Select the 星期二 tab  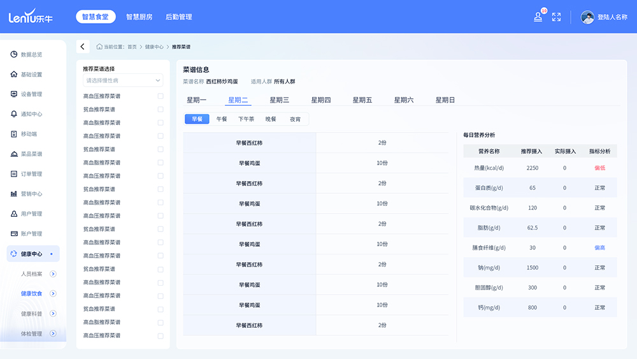(238, 100)
